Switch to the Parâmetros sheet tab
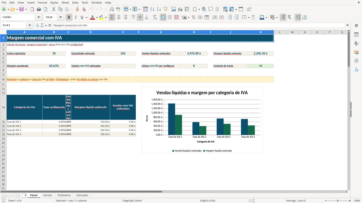362x203 pixels. (x=64, y=195)
